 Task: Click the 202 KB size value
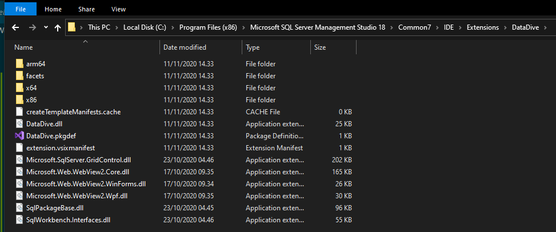[x=342, y=160]
